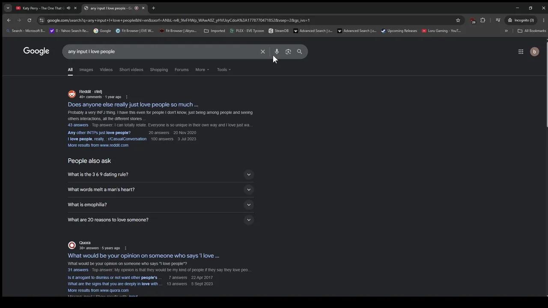Image resolution: width=548 pixels, height=308 pixels.
Task: Click the Quora favicon on the second result
Action: coord(72,245)
